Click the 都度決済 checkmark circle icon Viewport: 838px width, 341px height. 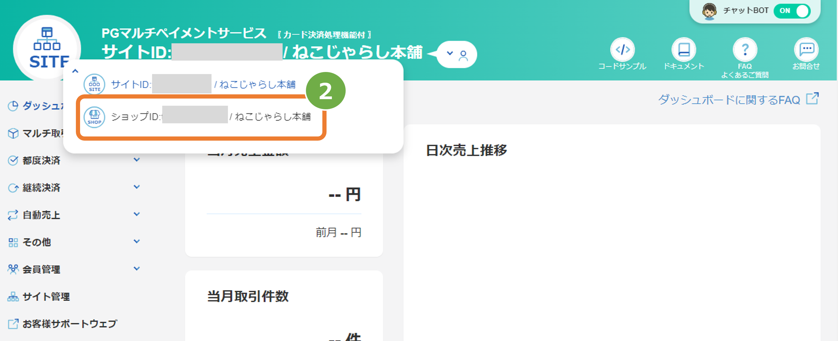pyautogui.click(x=13, y=161)
